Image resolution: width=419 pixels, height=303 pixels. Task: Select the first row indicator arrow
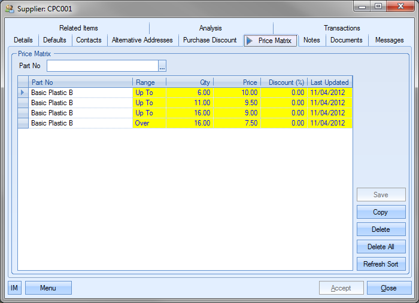[x=23, y=93]
